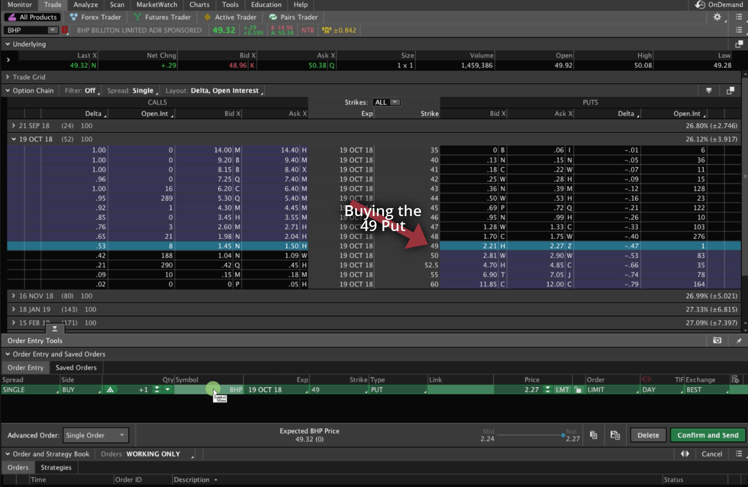Open the Exchange BEST dropdown

click(x=707, y=390)
